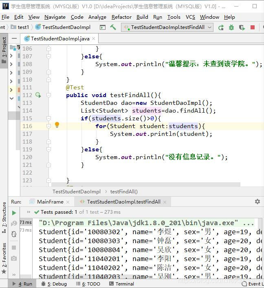Open the Navigate menu
The width and height of the screenshot is (264, 288).
(x=55, y=17)
